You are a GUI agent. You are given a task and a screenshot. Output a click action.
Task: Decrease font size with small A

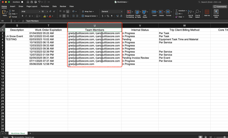point(54,11)
